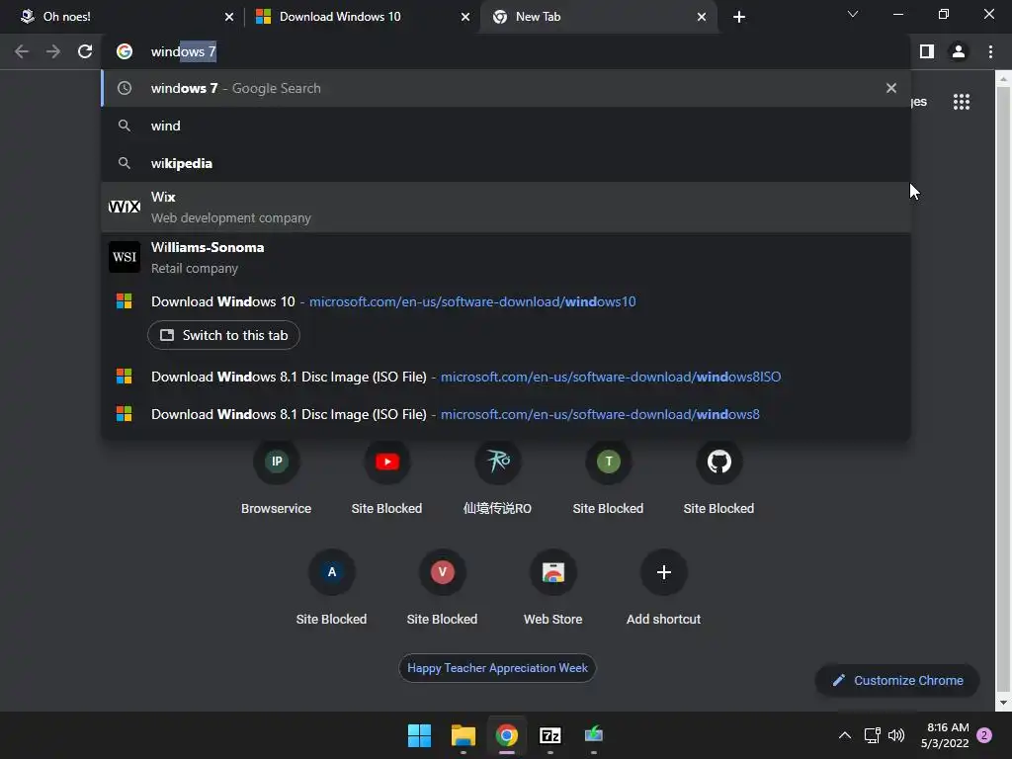Select the New Tab tab
Viewport: 1012px width, 759px height.
[x=598, y=17]
